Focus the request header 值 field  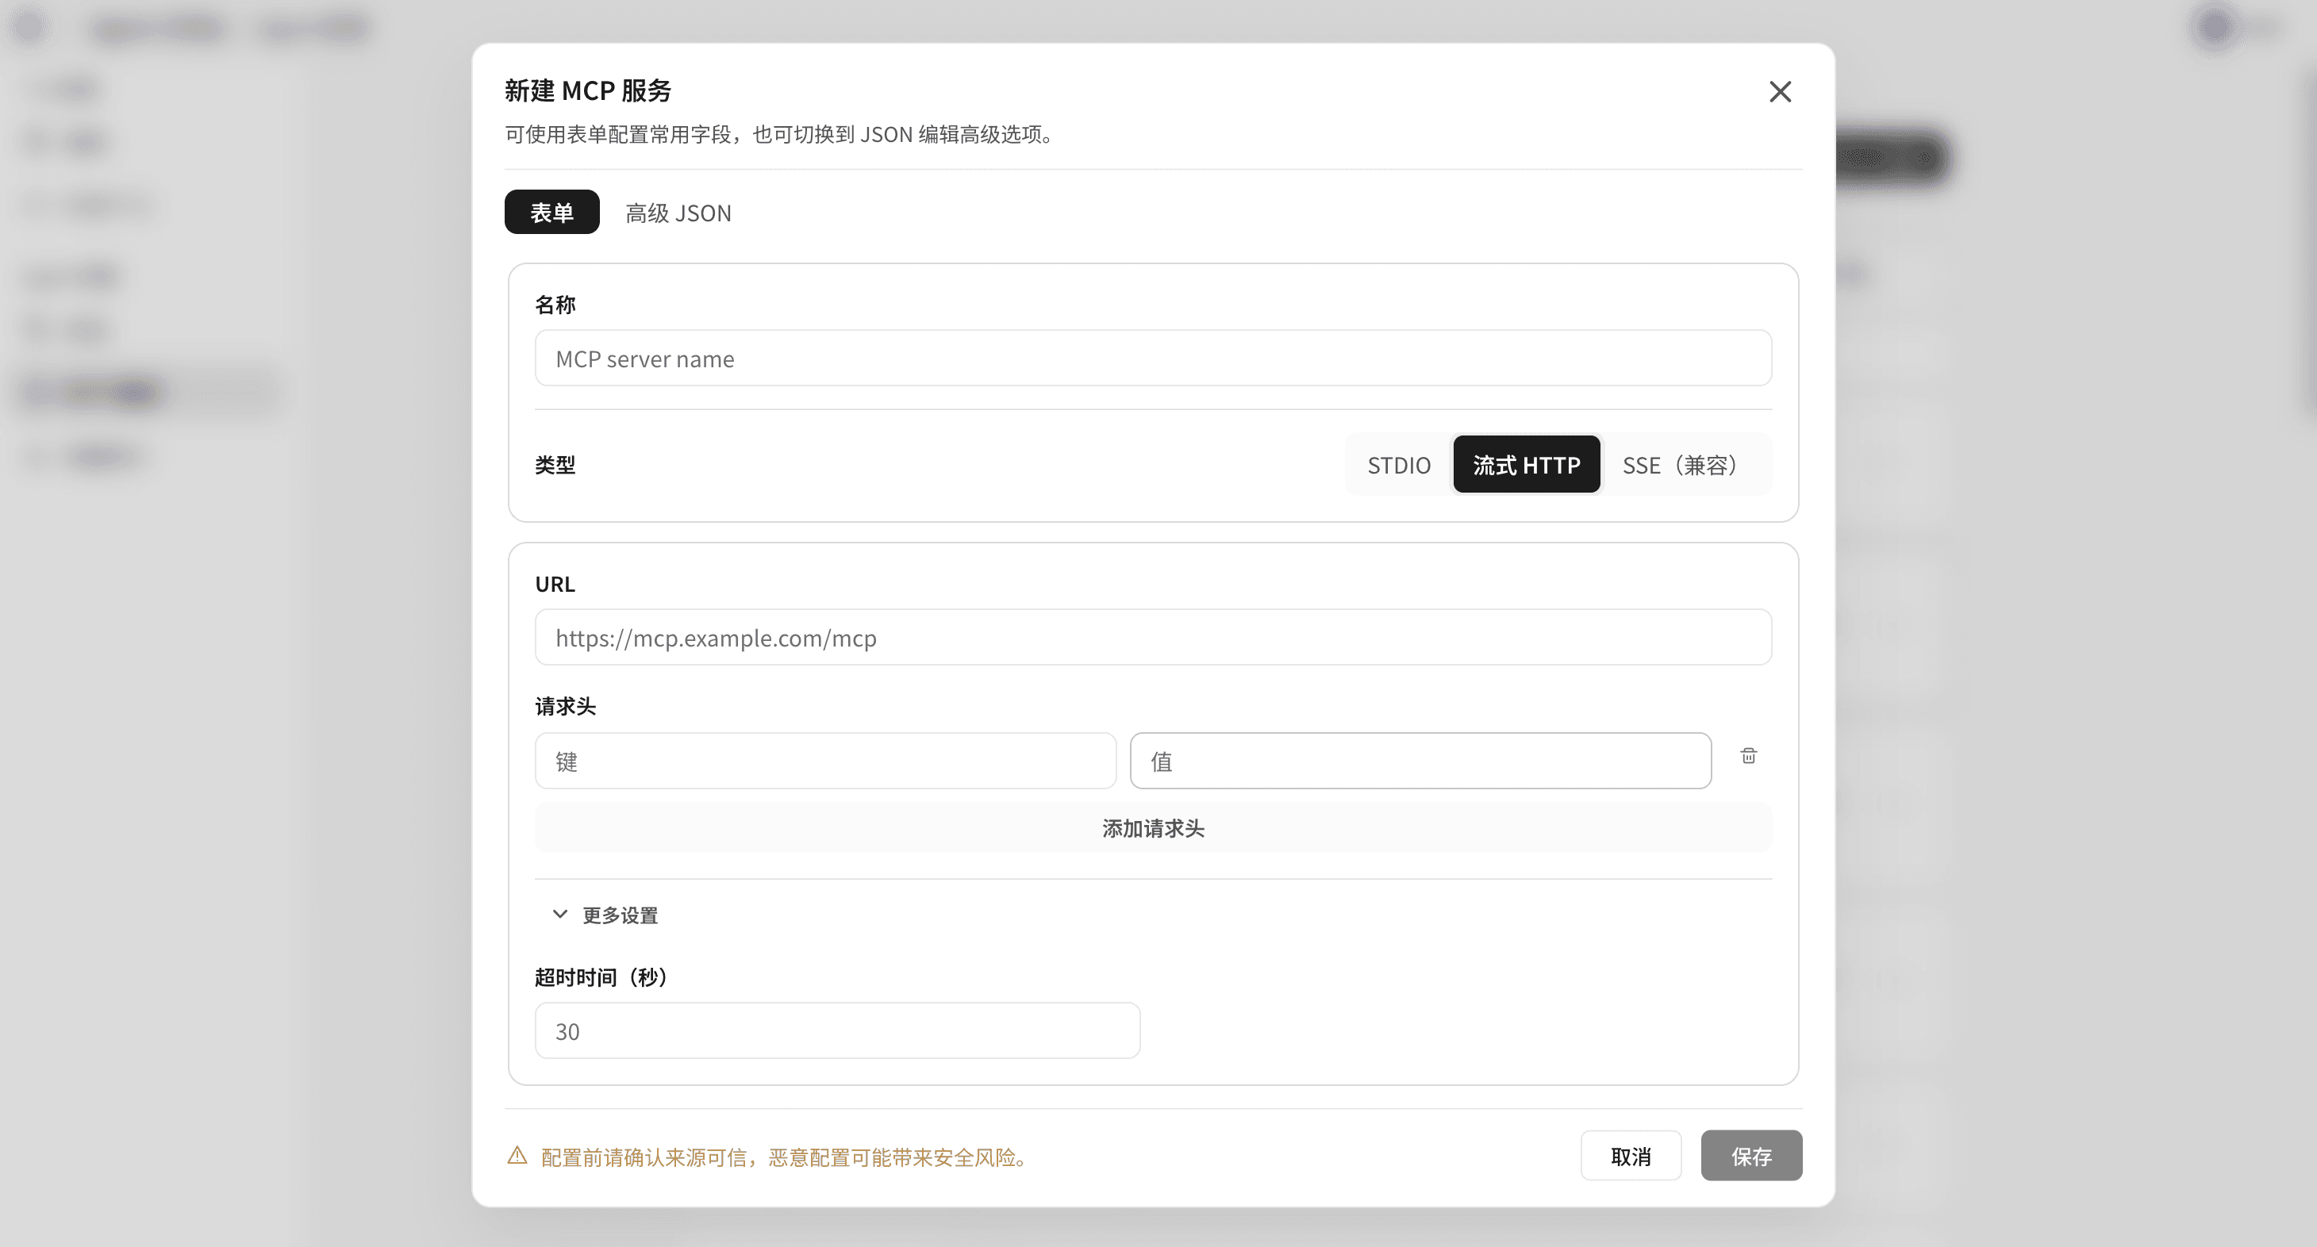pos(1420,762)
